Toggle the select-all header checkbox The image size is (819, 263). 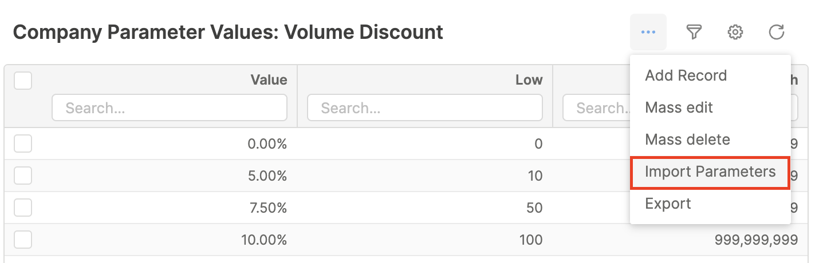pos(23,81)
